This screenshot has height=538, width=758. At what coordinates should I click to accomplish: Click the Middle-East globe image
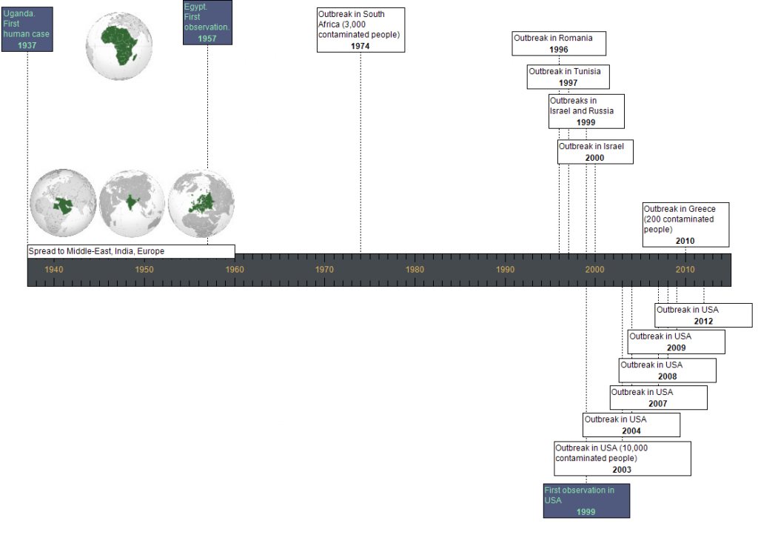click(64, 202)
